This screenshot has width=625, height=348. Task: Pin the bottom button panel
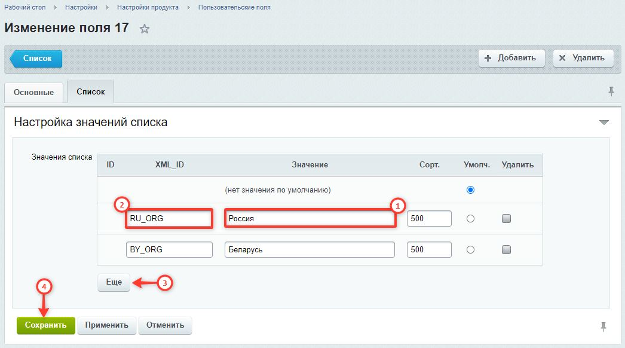tap(603, 327)
